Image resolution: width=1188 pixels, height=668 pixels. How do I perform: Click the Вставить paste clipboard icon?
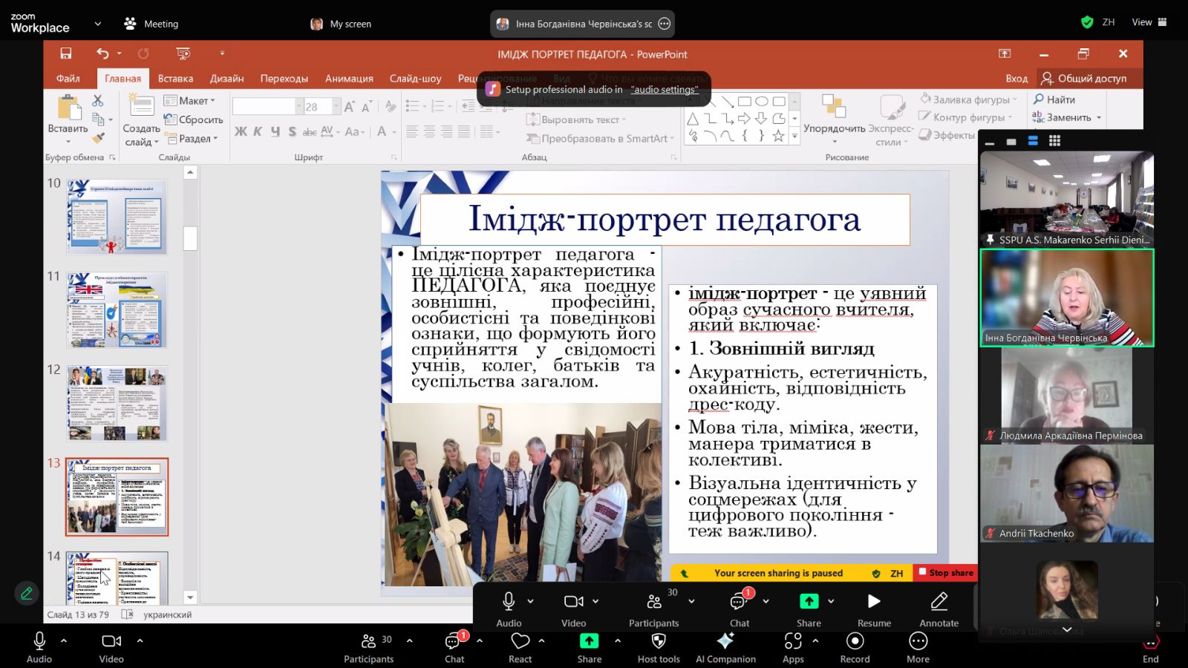click(68, 108)
